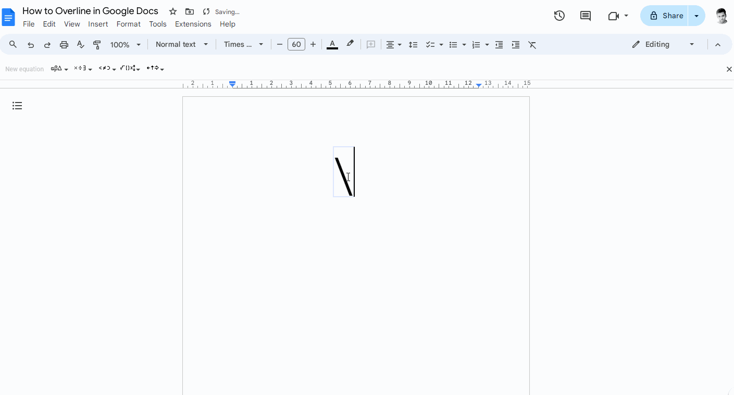The image size is (734, 395).
Task: Click the Text color icon
Action: (332, 44)
